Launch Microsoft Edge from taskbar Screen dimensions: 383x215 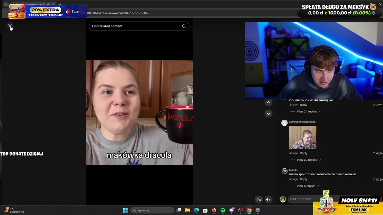(196, 210)
